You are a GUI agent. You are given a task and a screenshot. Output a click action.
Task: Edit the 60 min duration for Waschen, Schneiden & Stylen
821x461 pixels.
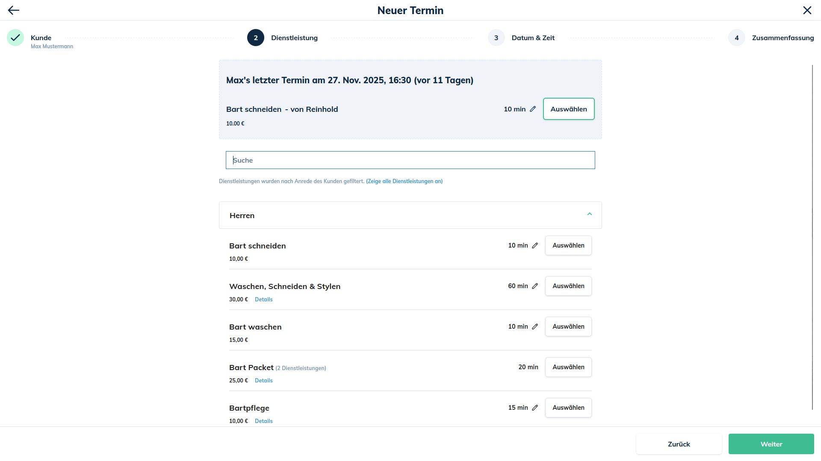point(535,286)
